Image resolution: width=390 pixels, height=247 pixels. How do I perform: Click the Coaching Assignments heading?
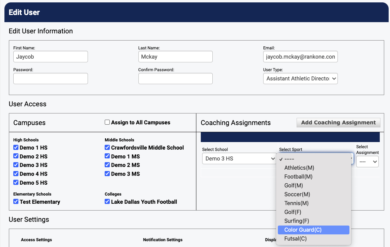click(x=236, y=123)
